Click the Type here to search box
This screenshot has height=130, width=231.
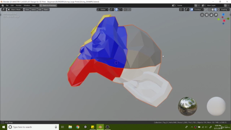click(x=33, y=127)
